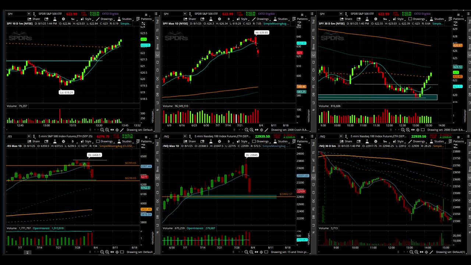Screen dimensions: 471x265
Task: Click autoscale price axis icon in SPY 5m chart
Action: tap(455, 23)
